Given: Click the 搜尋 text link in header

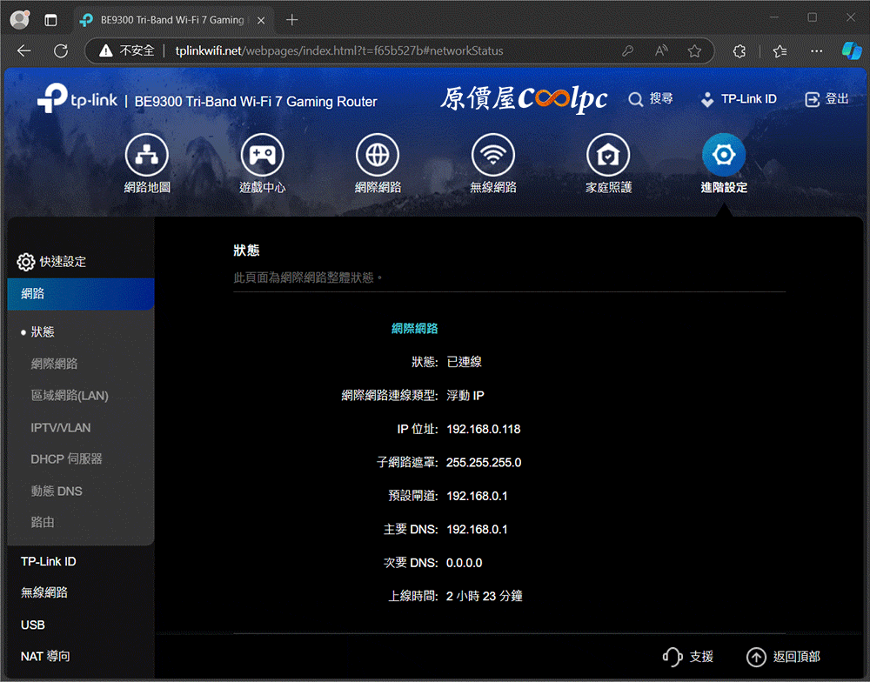Looking at the screenshot, I should 661,99.
